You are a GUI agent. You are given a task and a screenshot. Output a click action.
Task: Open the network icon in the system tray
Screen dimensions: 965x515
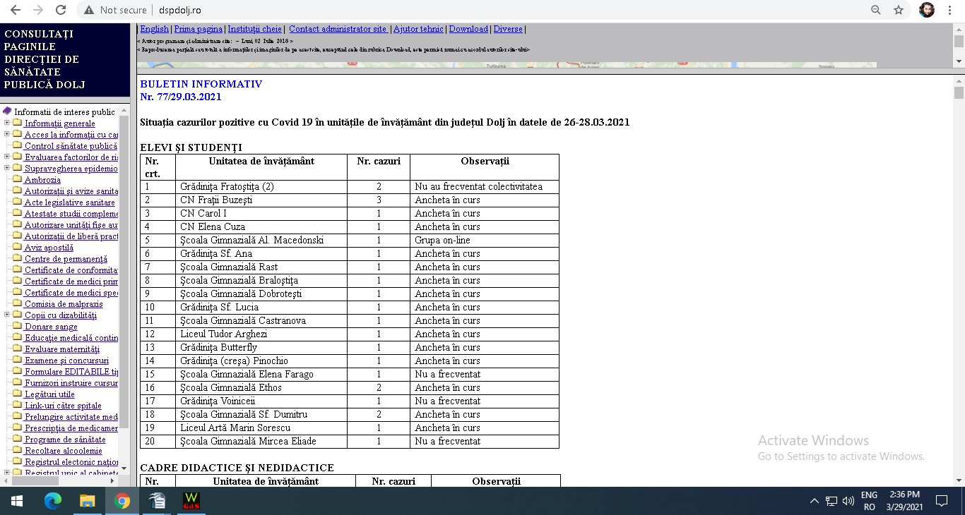point(831,501)
